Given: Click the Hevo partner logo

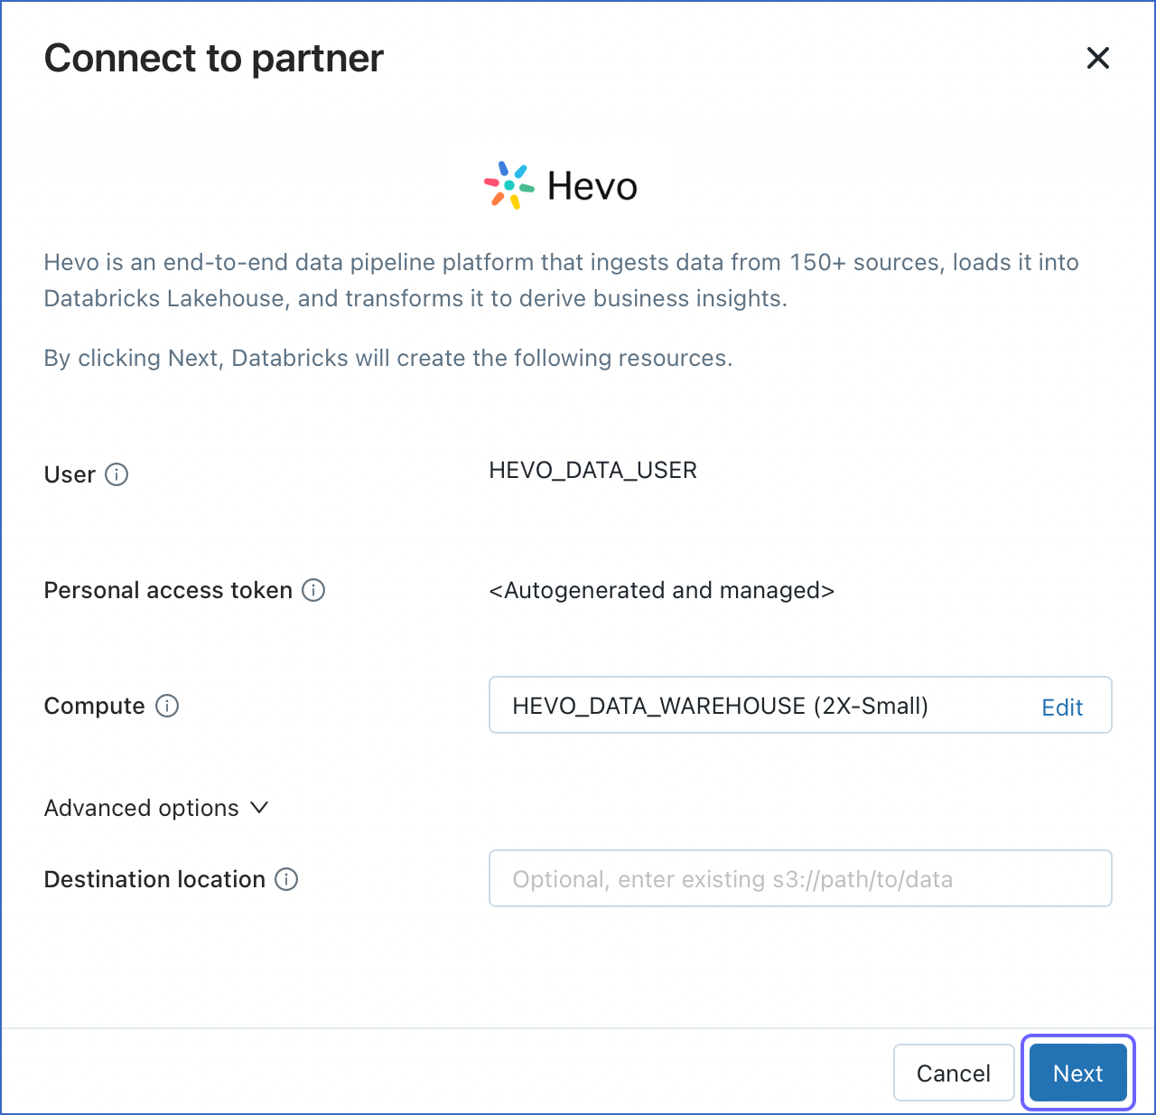Looking at the screenshot, I should pyautogui.click(x=560, y=184).
